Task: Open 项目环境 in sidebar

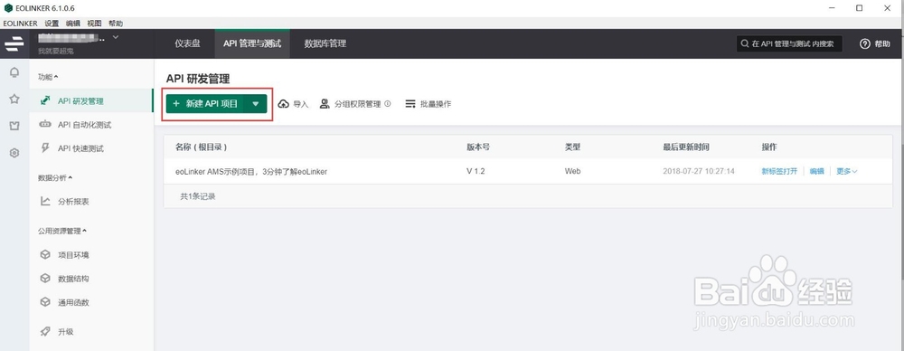Action: (x=91, y=254)
